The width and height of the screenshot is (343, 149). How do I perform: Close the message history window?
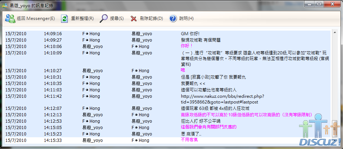(x=332, y=4)
